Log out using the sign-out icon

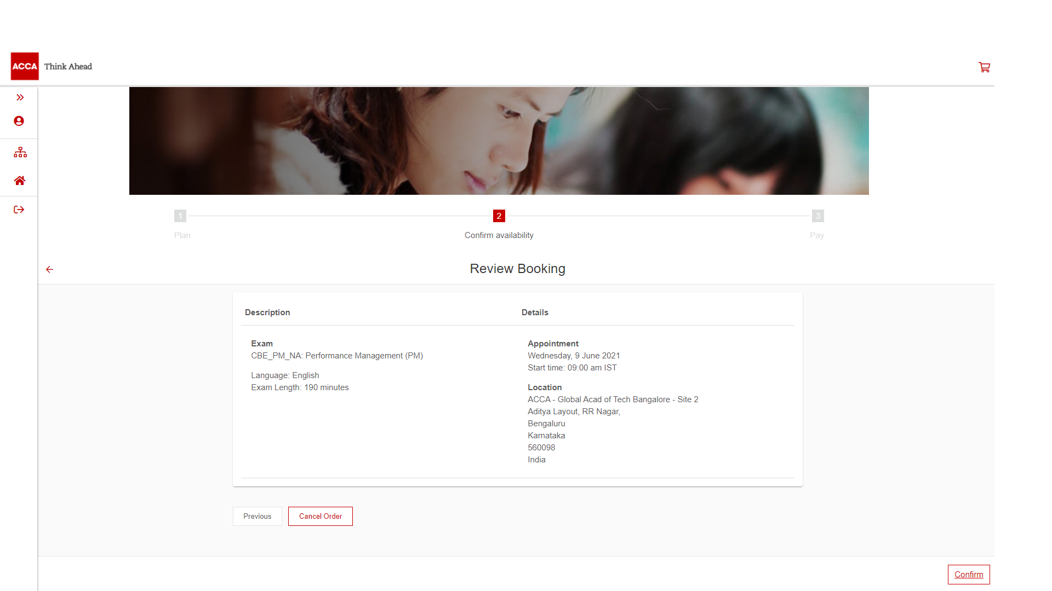[19, 210]
